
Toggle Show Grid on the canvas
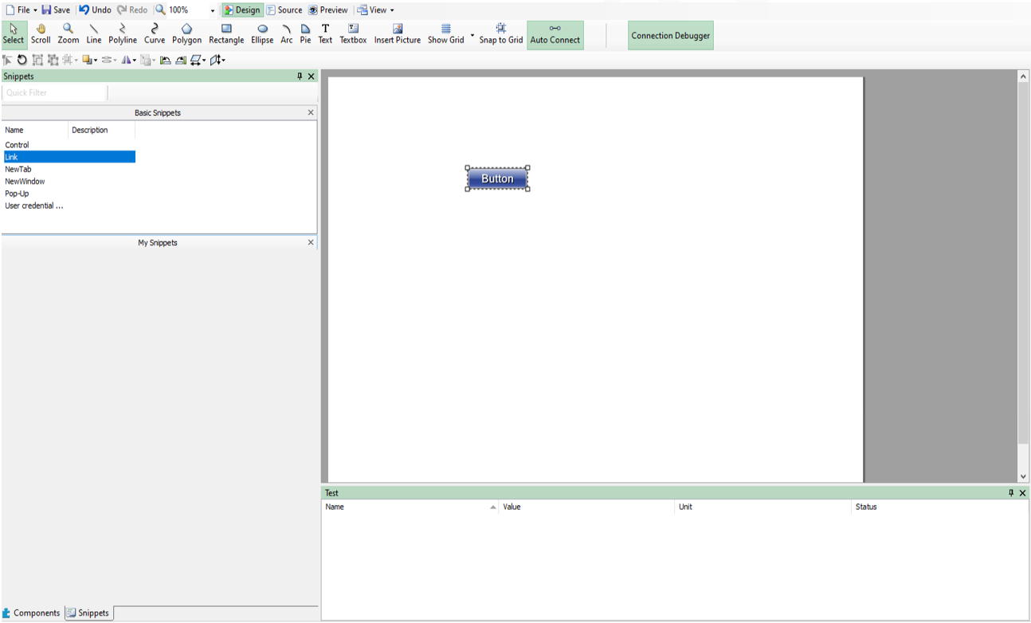click(446, 34)
